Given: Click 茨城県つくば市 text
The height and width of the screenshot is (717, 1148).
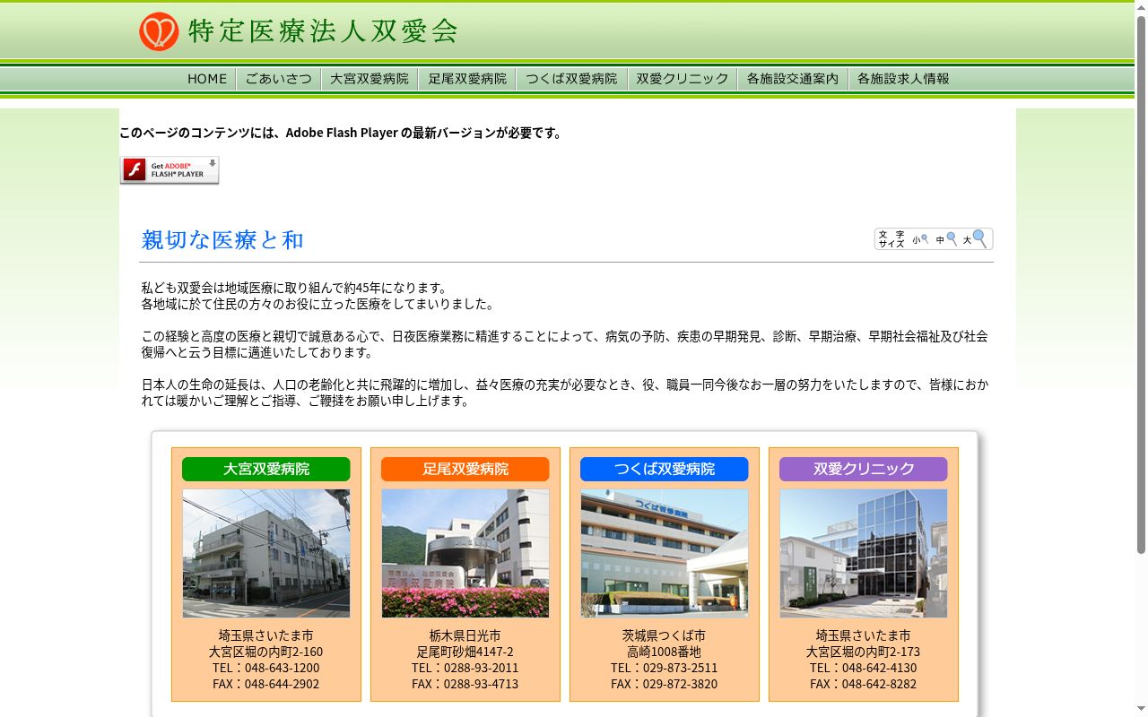Looking at the screenshot, I should (x=665, y=635).
